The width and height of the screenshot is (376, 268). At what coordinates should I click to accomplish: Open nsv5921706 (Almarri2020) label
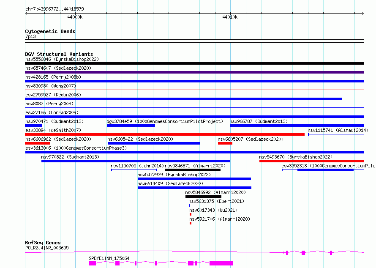coord(220,219)
